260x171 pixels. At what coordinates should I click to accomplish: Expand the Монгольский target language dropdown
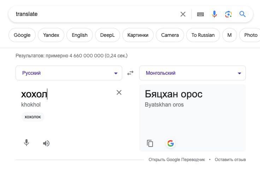[x=193, y=73]
